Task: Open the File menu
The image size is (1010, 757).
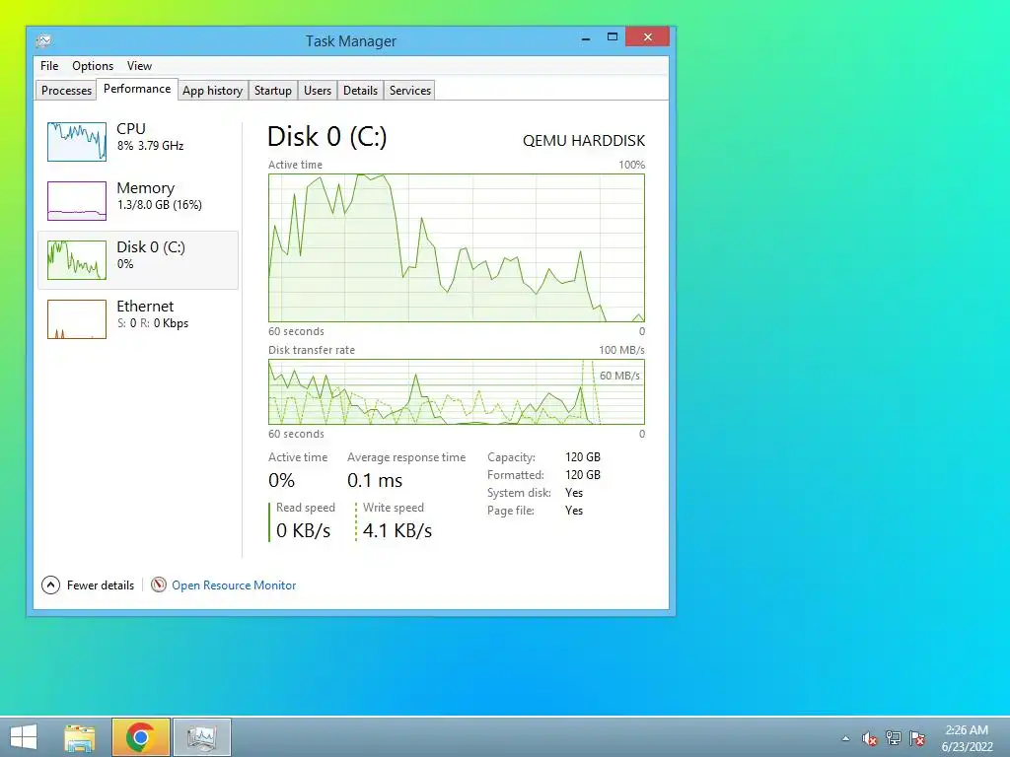Action: pyautogui.click(x=49, y=66)
